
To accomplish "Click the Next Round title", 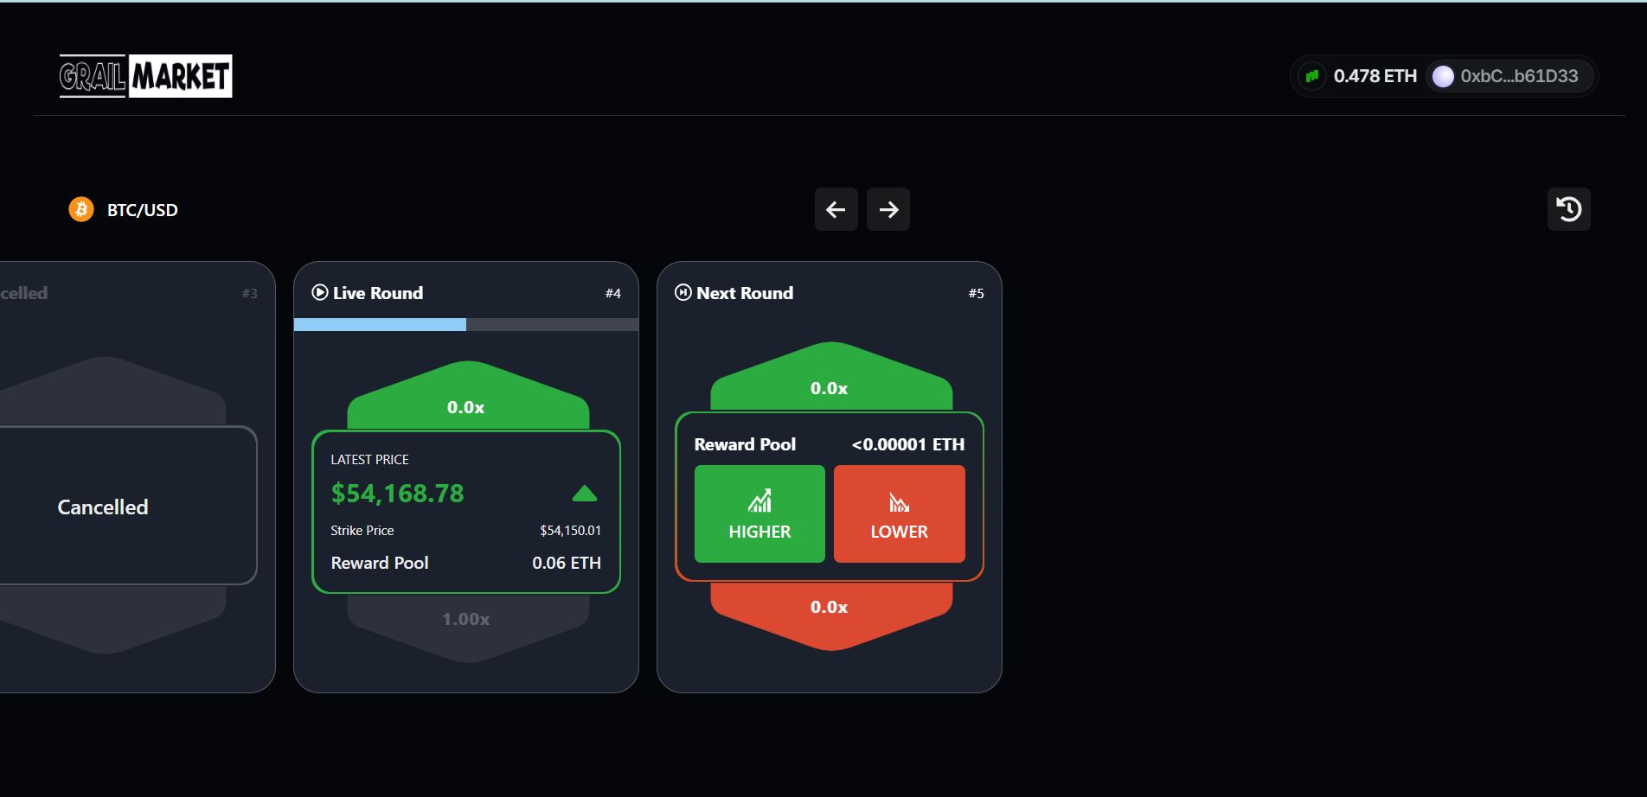I will tap(745, 293).
